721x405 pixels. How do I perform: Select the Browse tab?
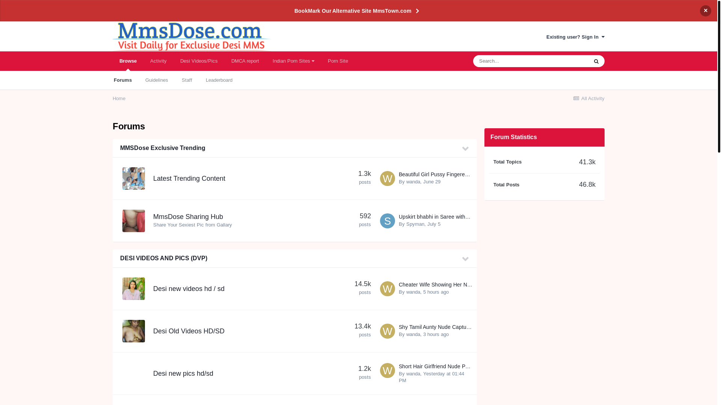[128, 61]
